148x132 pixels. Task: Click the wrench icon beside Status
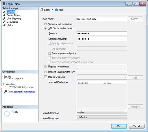coord(4,25)
